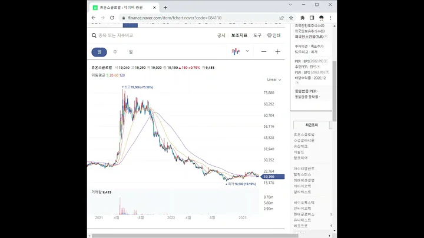Click the magnifier icon in the chart search
424x238 pixels.
[x=94, y=35]
